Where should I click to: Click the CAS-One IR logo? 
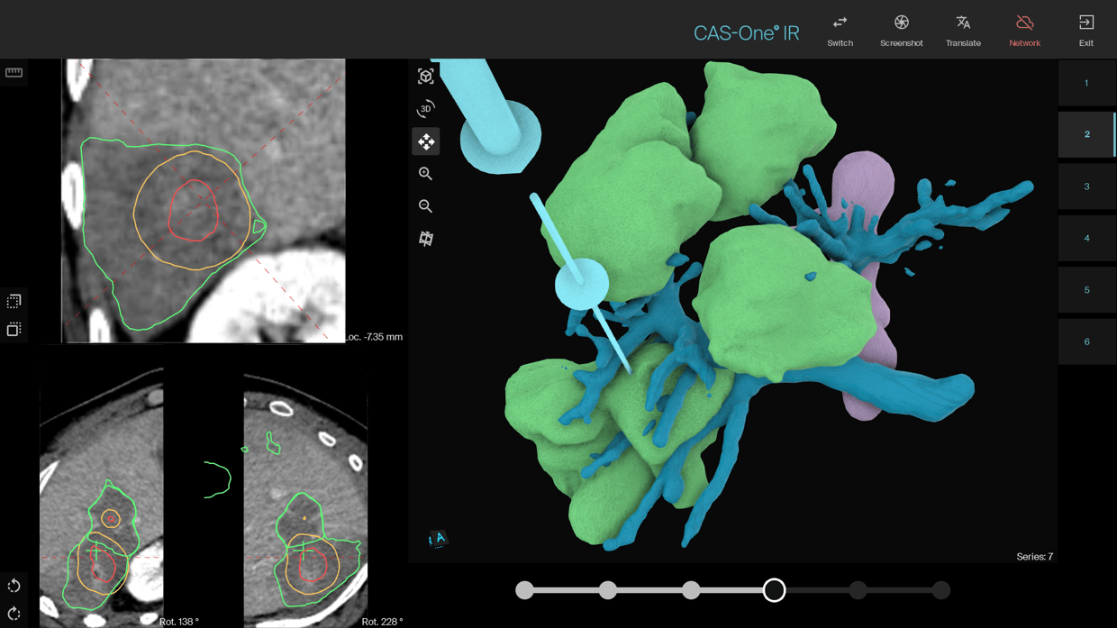pyautogui.click(x=746, y=33)
